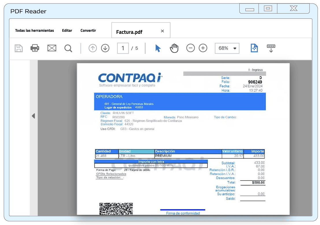Click the page number input field
This screenshot has width=320, height=225.
click(x=123, y=48)
